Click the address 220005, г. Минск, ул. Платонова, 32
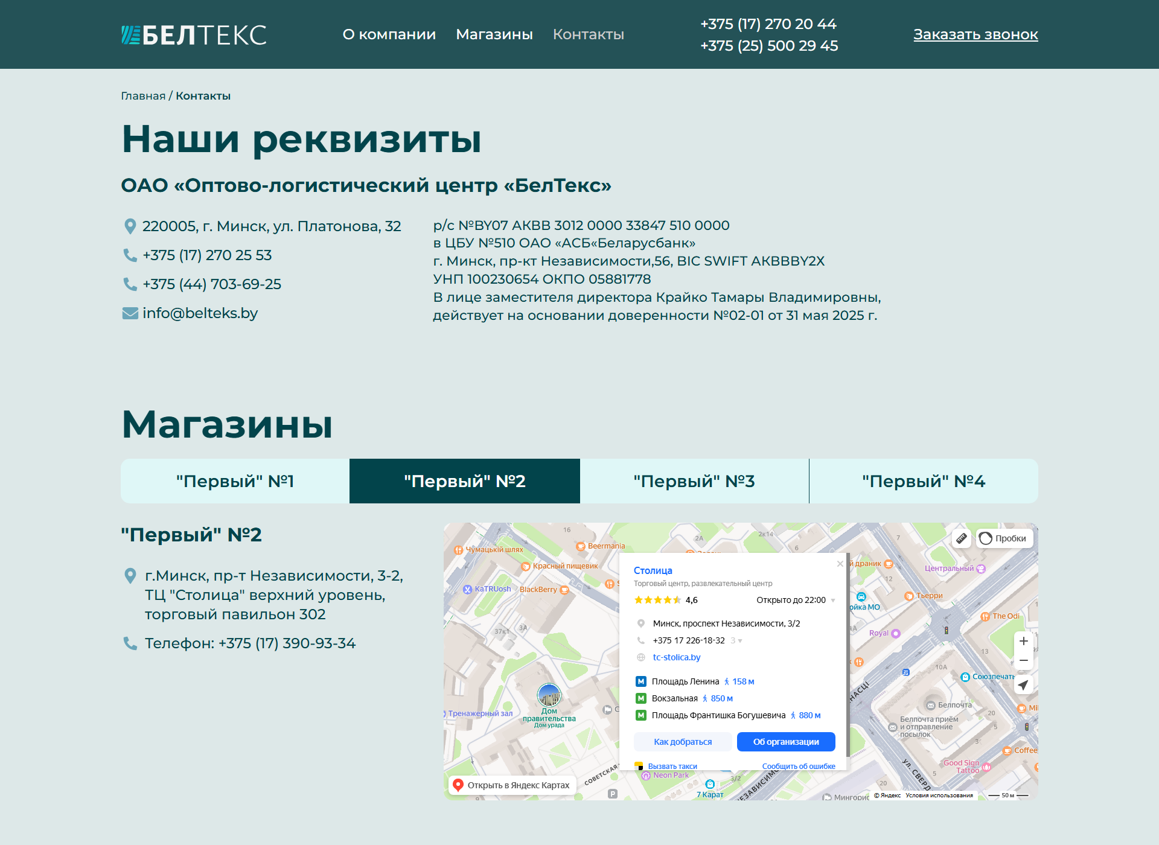The width and height of the screenshot is (1159, 845). [272, 226]
